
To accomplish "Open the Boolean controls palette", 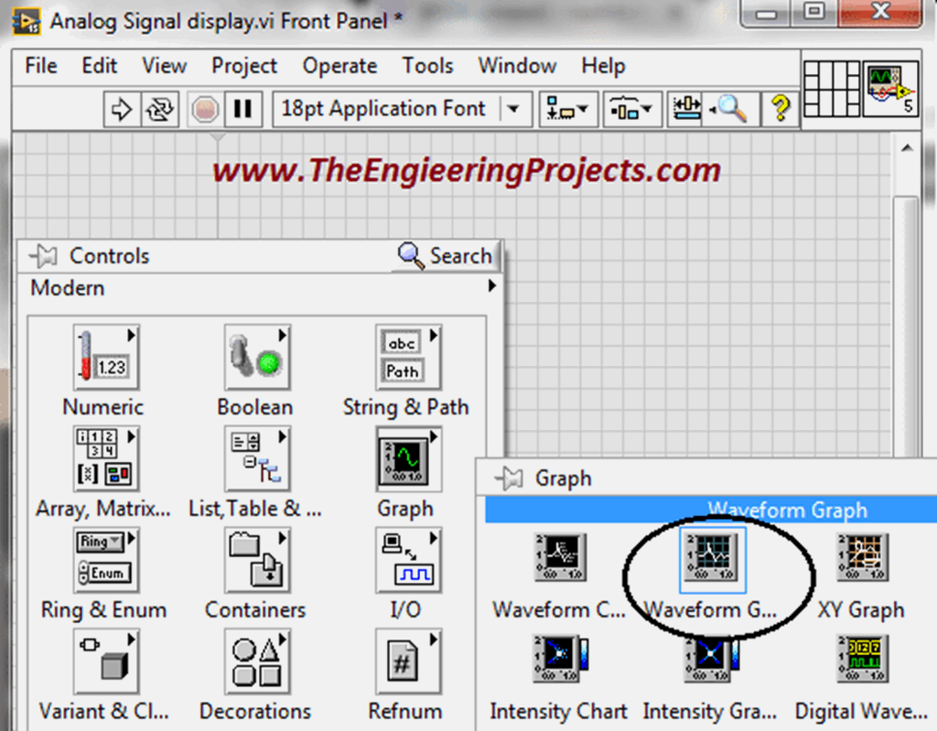I will 255,355.
